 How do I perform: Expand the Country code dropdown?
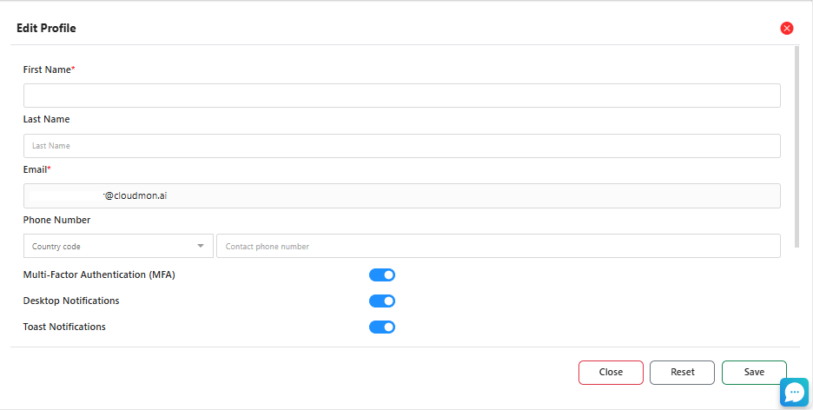117,247
